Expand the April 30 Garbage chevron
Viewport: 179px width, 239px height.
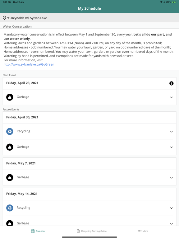point(172,147)
